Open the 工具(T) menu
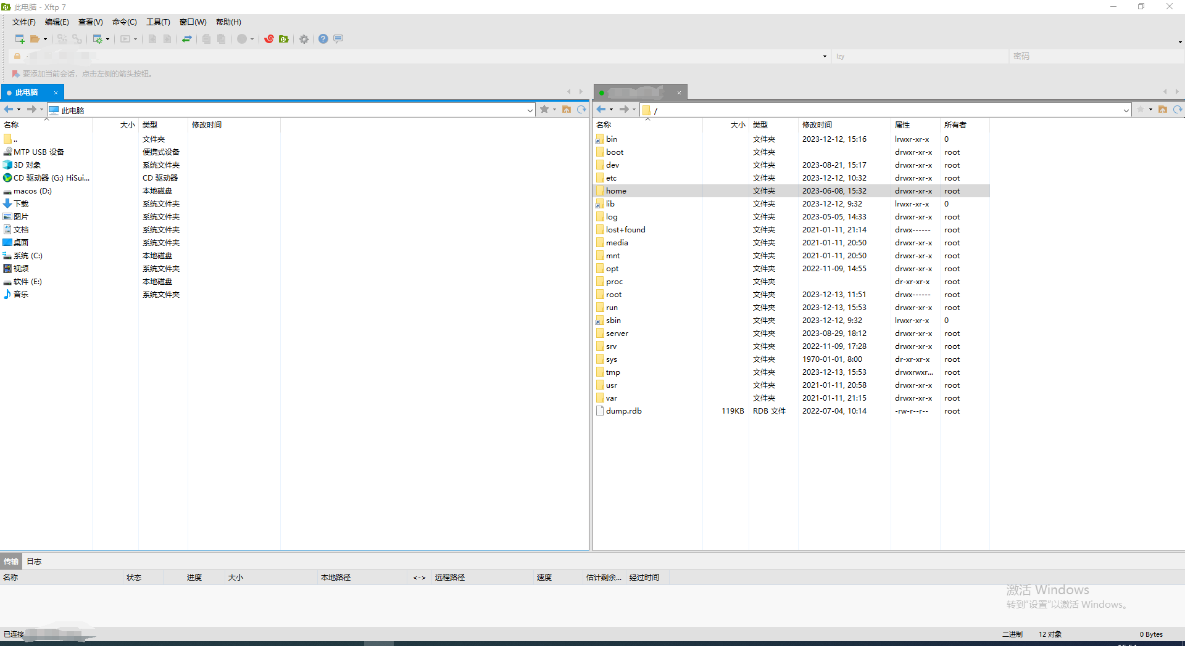Viewport: 1185px width, 646px height. pos(158,22)
